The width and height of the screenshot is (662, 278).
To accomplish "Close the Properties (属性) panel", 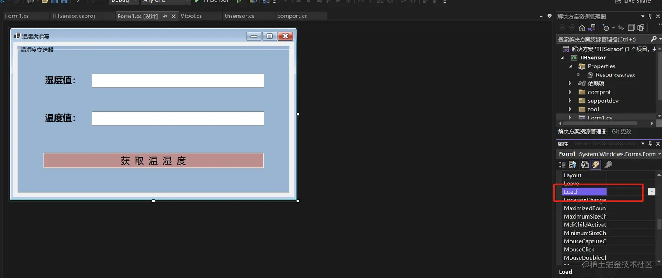I will coord(658,144).
